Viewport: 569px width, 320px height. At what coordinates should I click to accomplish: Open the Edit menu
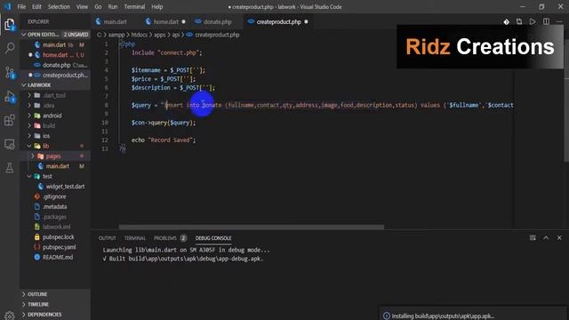point(36,6)
